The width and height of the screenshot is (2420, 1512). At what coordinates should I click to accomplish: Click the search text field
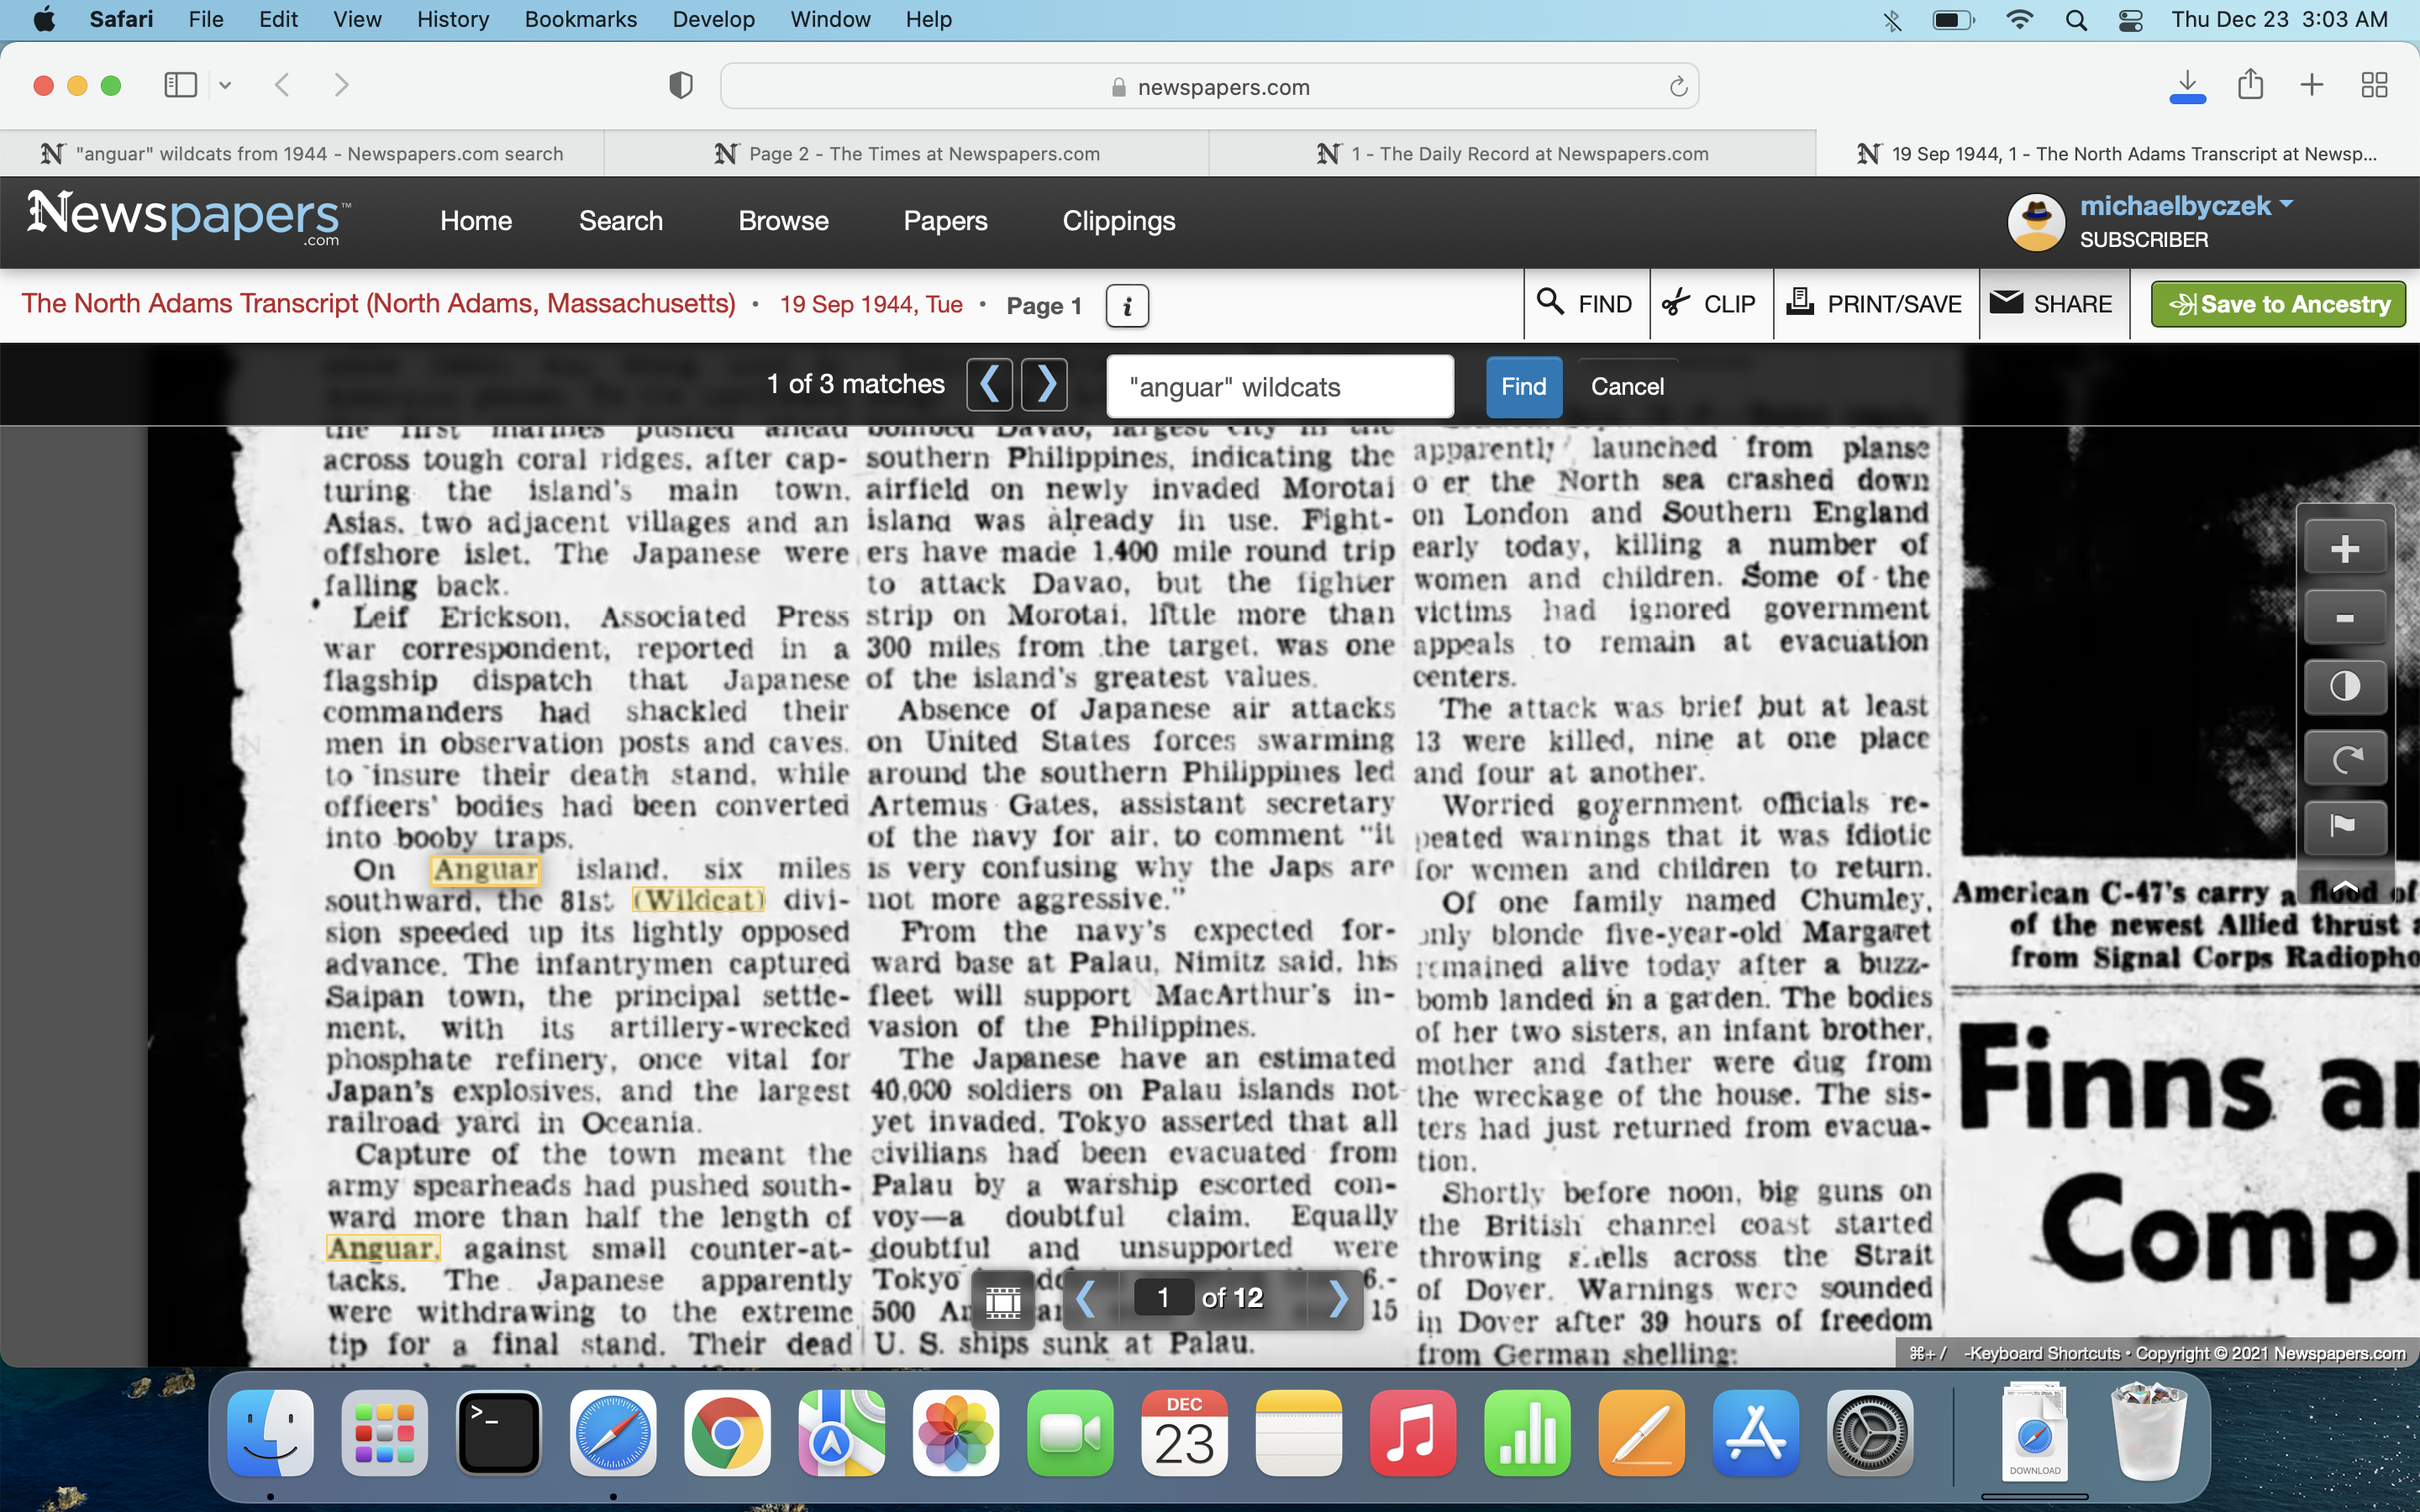(1279, 387)
